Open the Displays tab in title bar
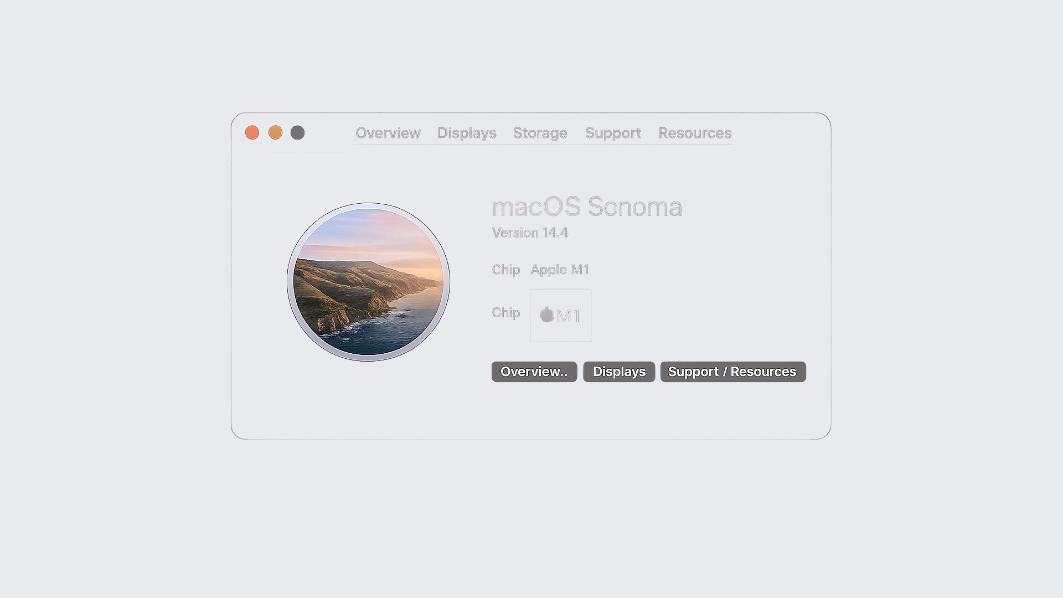The height and width of the screenshot is (598, 1063). (467, 133)
